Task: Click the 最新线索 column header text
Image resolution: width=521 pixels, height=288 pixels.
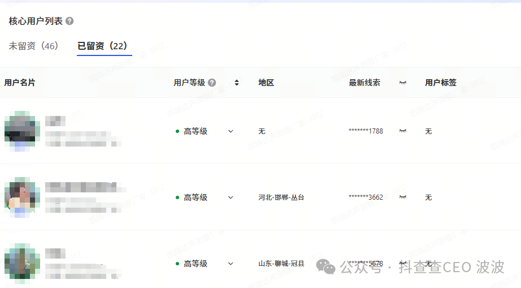Action: click(364, 83)
